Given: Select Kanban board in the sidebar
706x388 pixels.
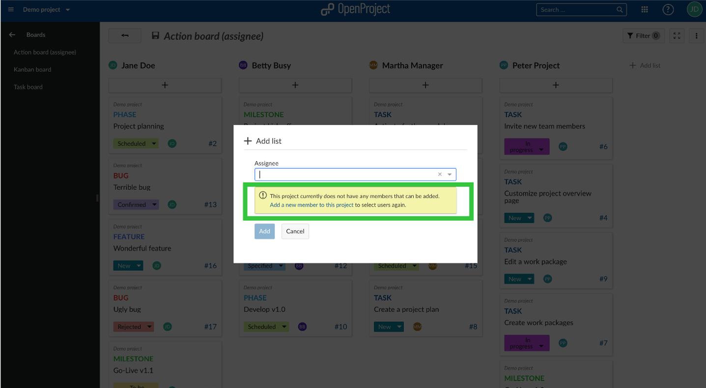Looking at the screenshot, I should point(33,69).
